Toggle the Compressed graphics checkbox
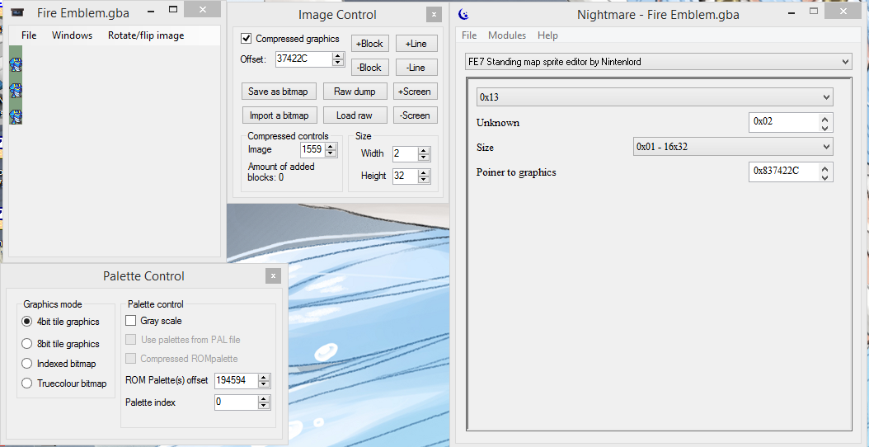 246,38
